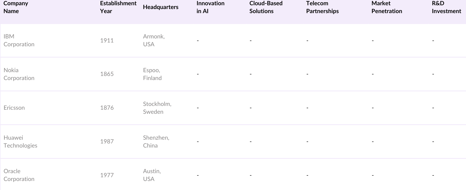466x190 pixels.
Task: Open the Nokia Corporation company entry
Action: pos(19,74)
